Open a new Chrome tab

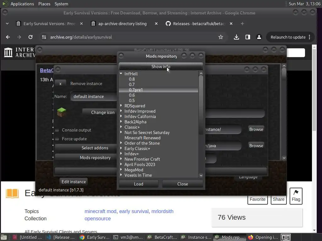(x=242, y=24)
